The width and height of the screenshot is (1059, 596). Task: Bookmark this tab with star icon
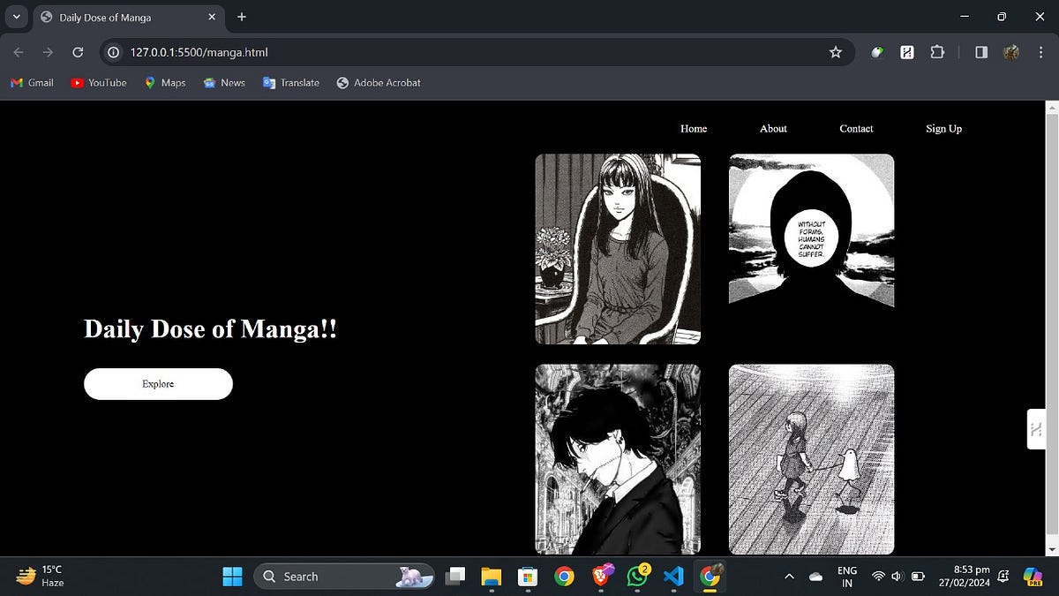[x=836, y=52]
